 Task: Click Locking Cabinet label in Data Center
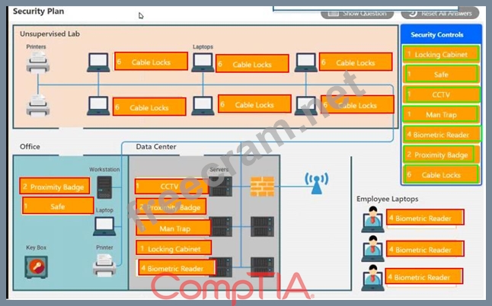174,247
